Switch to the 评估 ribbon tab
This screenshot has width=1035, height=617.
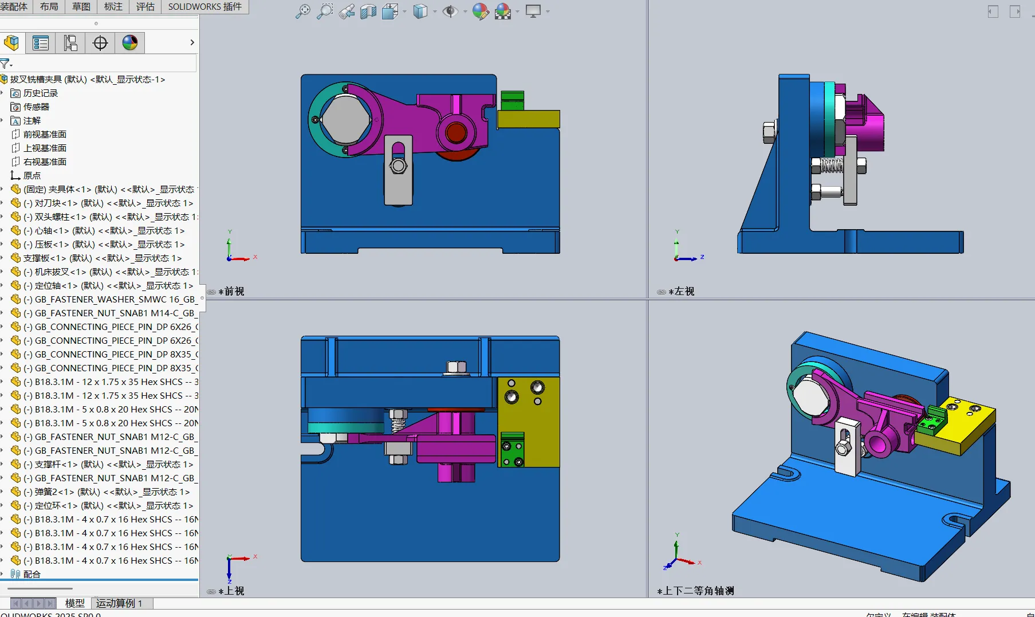(x=145, y=6)
